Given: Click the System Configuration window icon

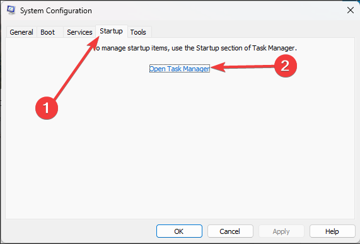Looking at the screenshot, I should pyautogui.click(x=11, y=10).
